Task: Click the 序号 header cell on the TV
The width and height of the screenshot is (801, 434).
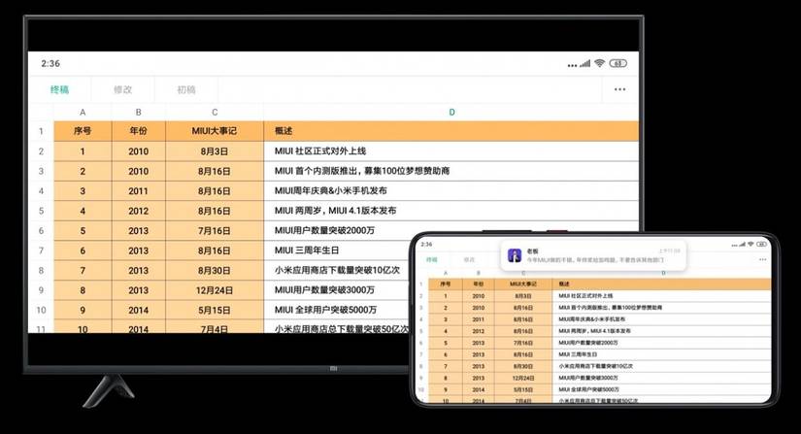Action: coord(83,131)
